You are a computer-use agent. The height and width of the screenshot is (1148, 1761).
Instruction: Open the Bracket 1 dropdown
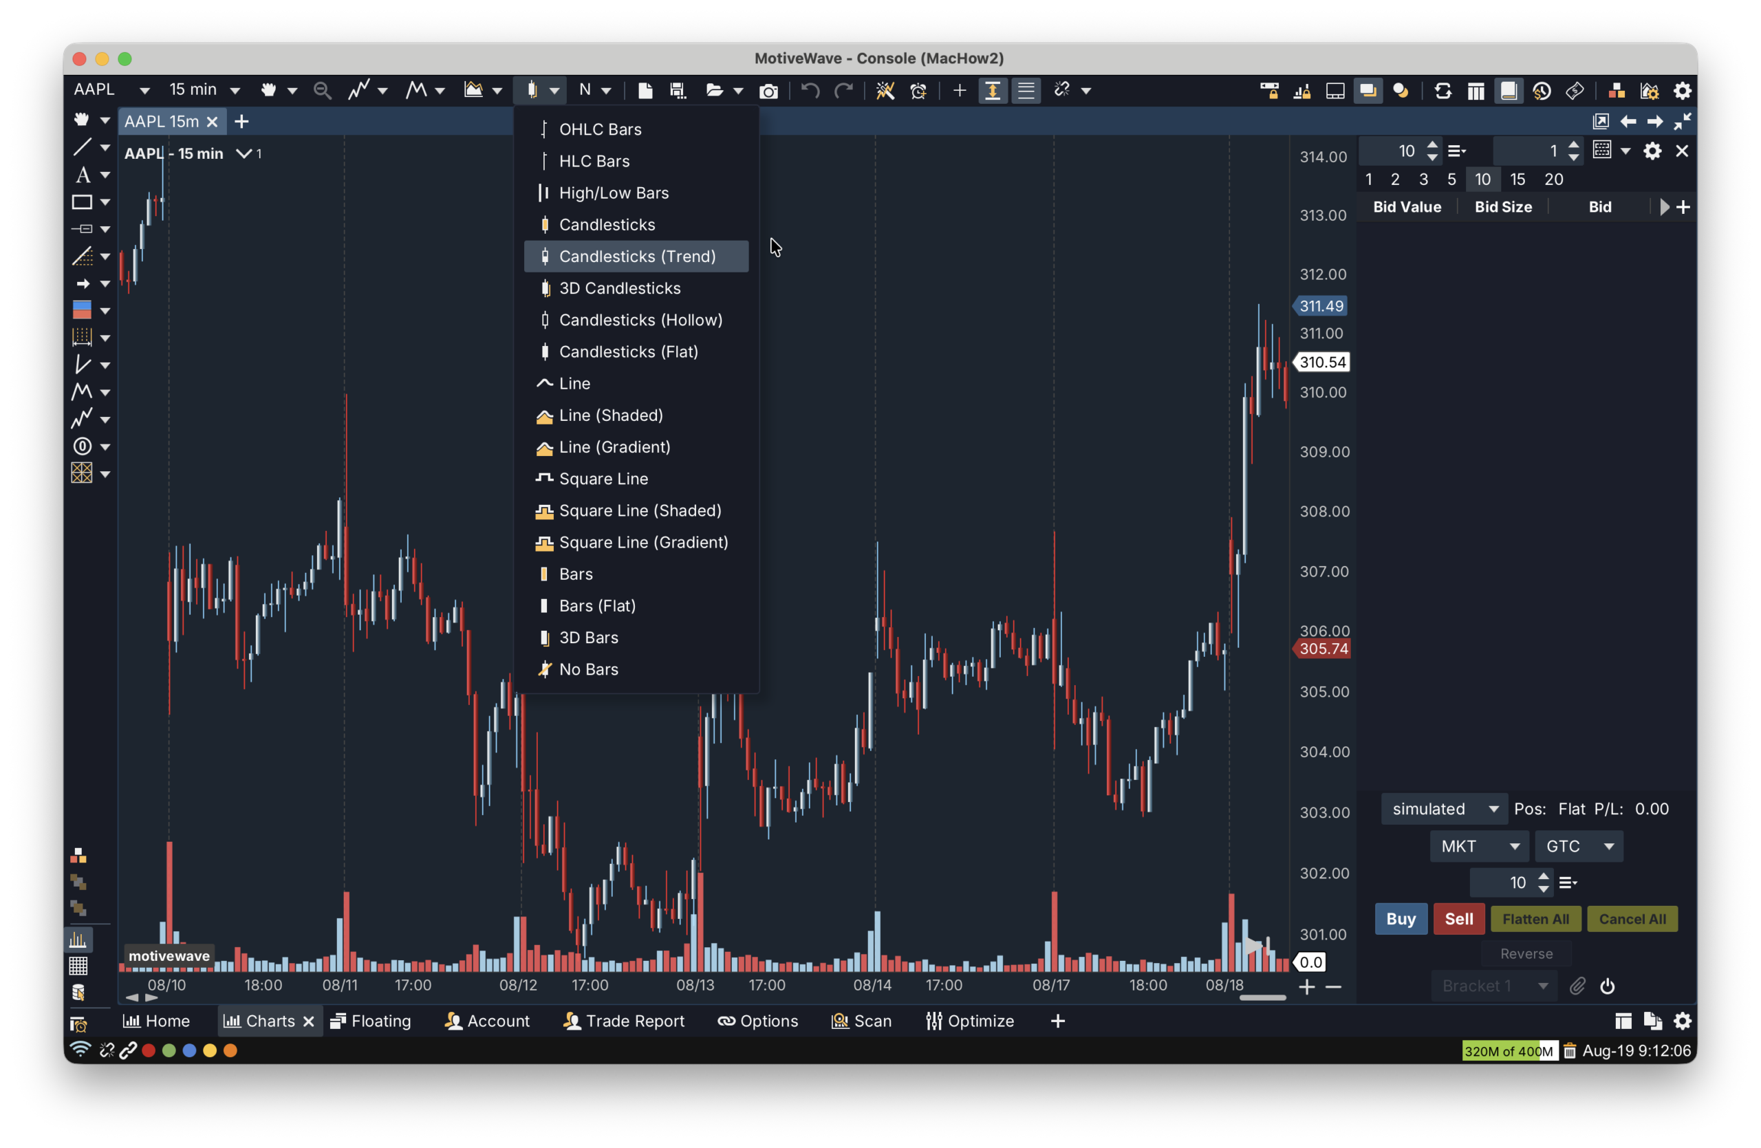click(x=1494, y=986)
